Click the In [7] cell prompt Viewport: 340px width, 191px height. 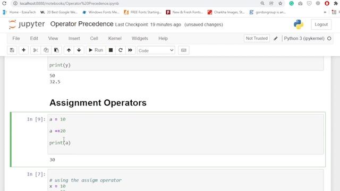tap(36, 175)
